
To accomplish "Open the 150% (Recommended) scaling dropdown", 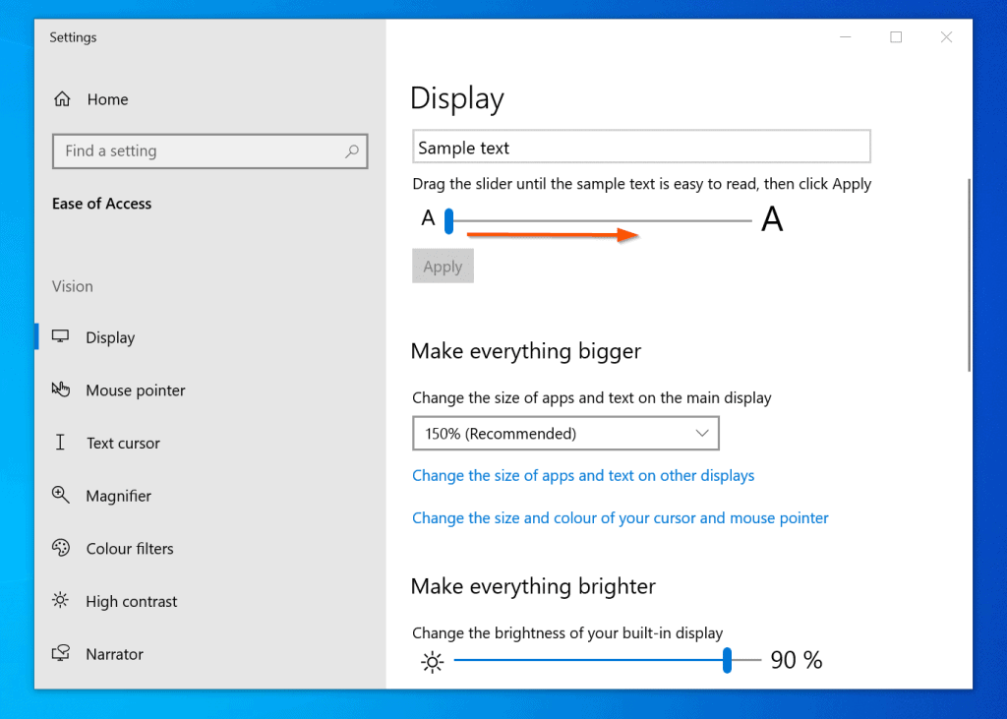I will point(565,433).
